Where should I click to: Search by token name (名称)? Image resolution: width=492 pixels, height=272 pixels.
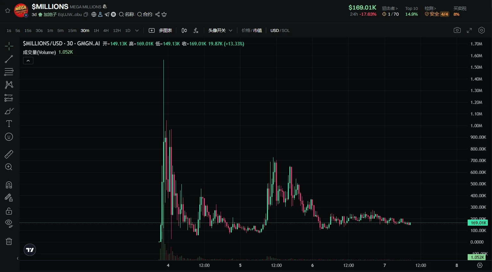pyautogui.click(x=127, y=14)
